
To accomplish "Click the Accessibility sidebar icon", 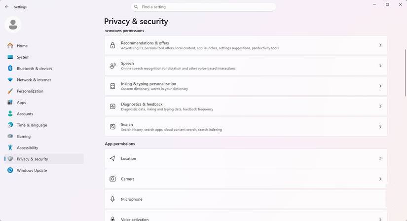I will click(x=10, y=148).
